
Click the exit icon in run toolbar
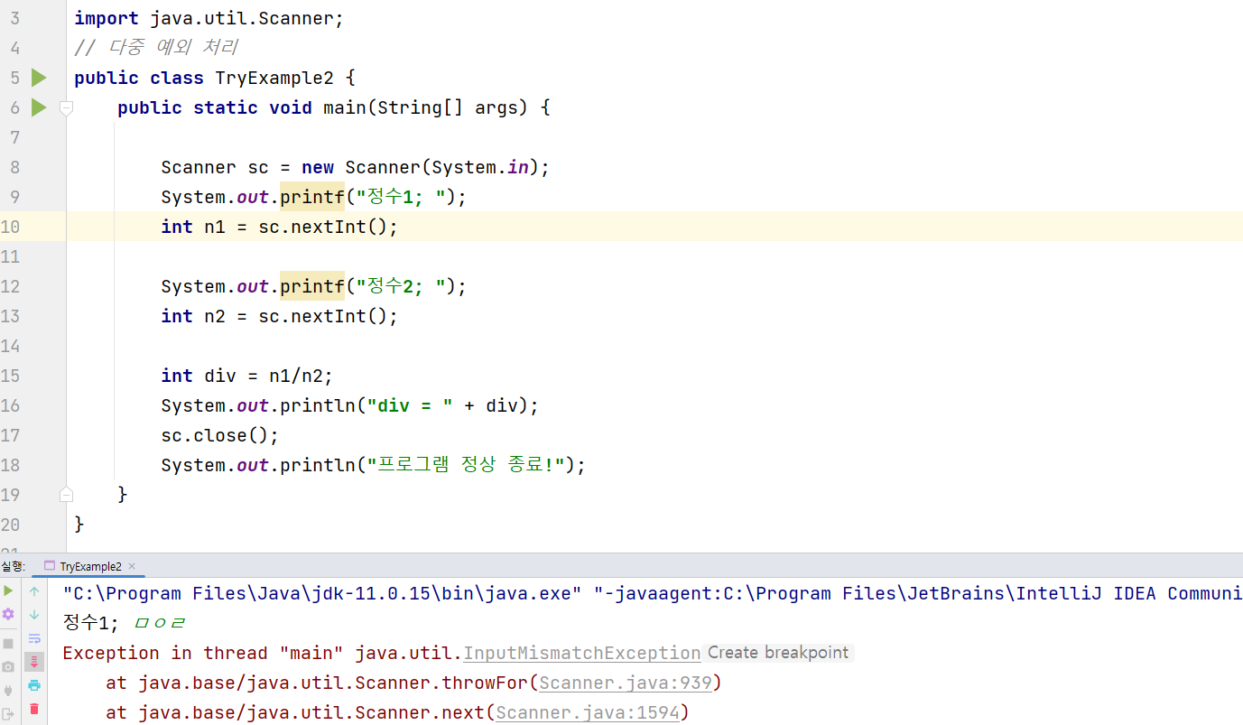pos(8,714)
